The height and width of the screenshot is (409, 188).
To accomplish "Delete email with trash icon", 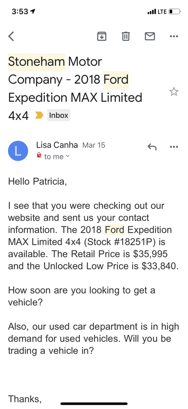I will click(126, 36).
